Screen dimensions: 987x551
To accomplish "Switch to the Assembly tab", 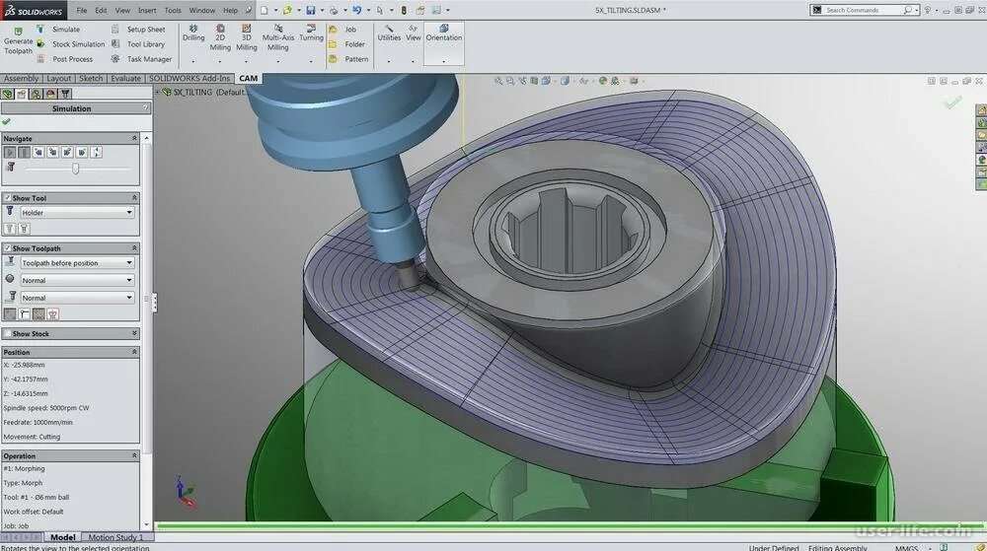I will (x=22, y=79).
